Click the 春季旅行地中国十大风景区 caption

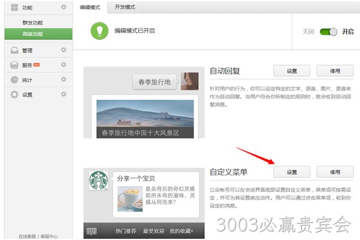click(x=140, y=133)
